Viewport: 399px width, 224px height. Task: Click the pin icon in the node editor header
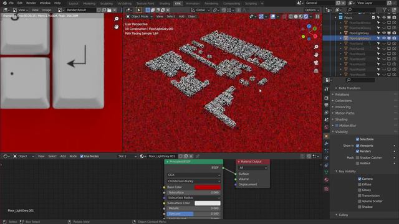[x=198, y=156]
